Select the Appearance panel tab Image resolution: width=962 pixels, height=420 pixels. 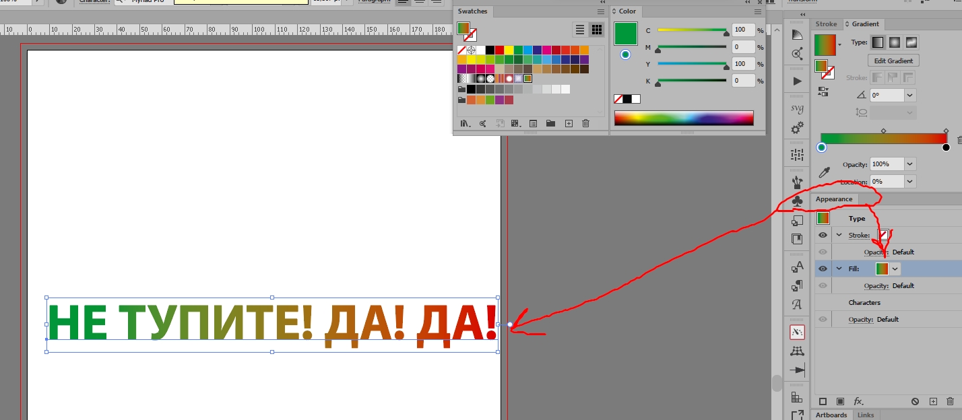pyautogui.click(x=834, y=199)
